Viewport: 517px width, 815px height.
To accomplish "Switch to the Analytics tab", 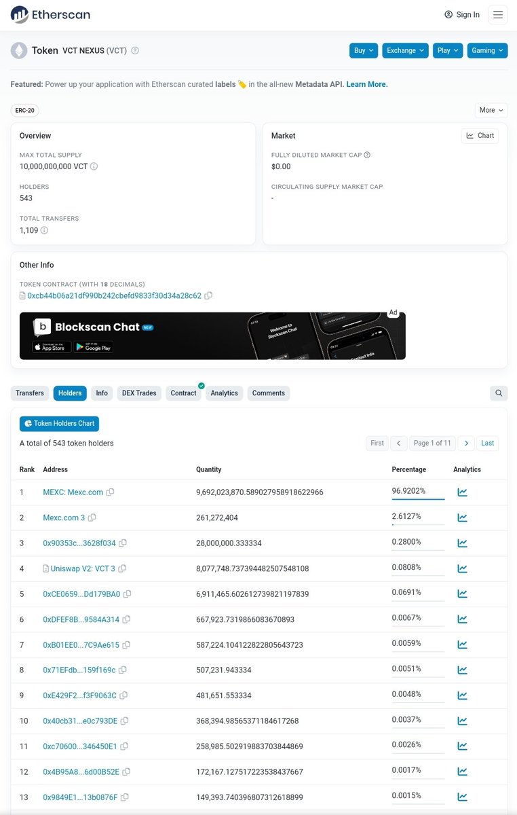I will coord(225,393).
